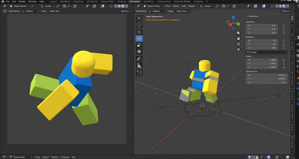Open Object Mode dropdown in left viewport
The image size is (299, 159).
20,6
